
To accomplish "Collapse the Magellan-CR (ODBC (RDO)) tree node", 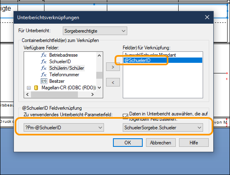I will click(x=29, y=88).
